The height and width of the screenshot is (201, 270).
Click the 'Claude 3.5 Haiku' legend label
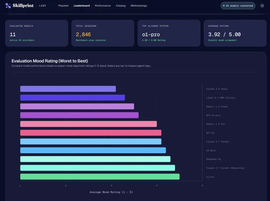(x=217, y=89)
